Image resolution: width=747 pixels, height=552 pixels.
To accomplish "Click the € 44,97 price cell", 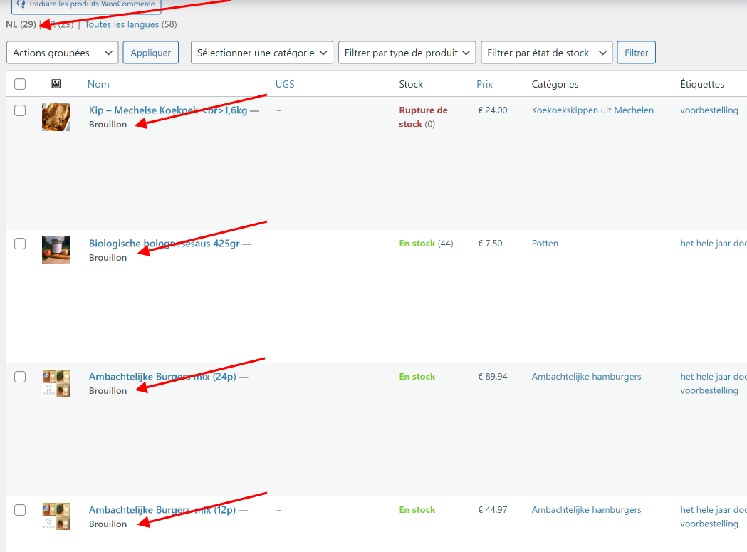I will tap(493, 509).
